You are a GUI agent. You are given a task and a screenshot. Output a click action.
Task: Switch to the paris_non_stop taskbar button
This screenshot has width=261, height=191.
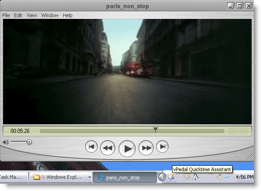coord(125,177)
